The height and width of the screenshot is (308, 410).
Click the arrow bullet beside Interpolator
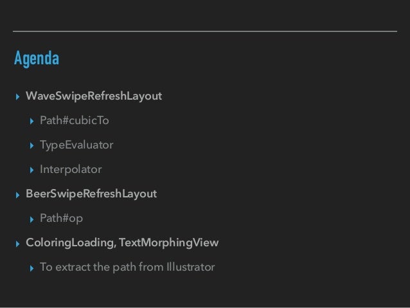(x=31, y=170)
